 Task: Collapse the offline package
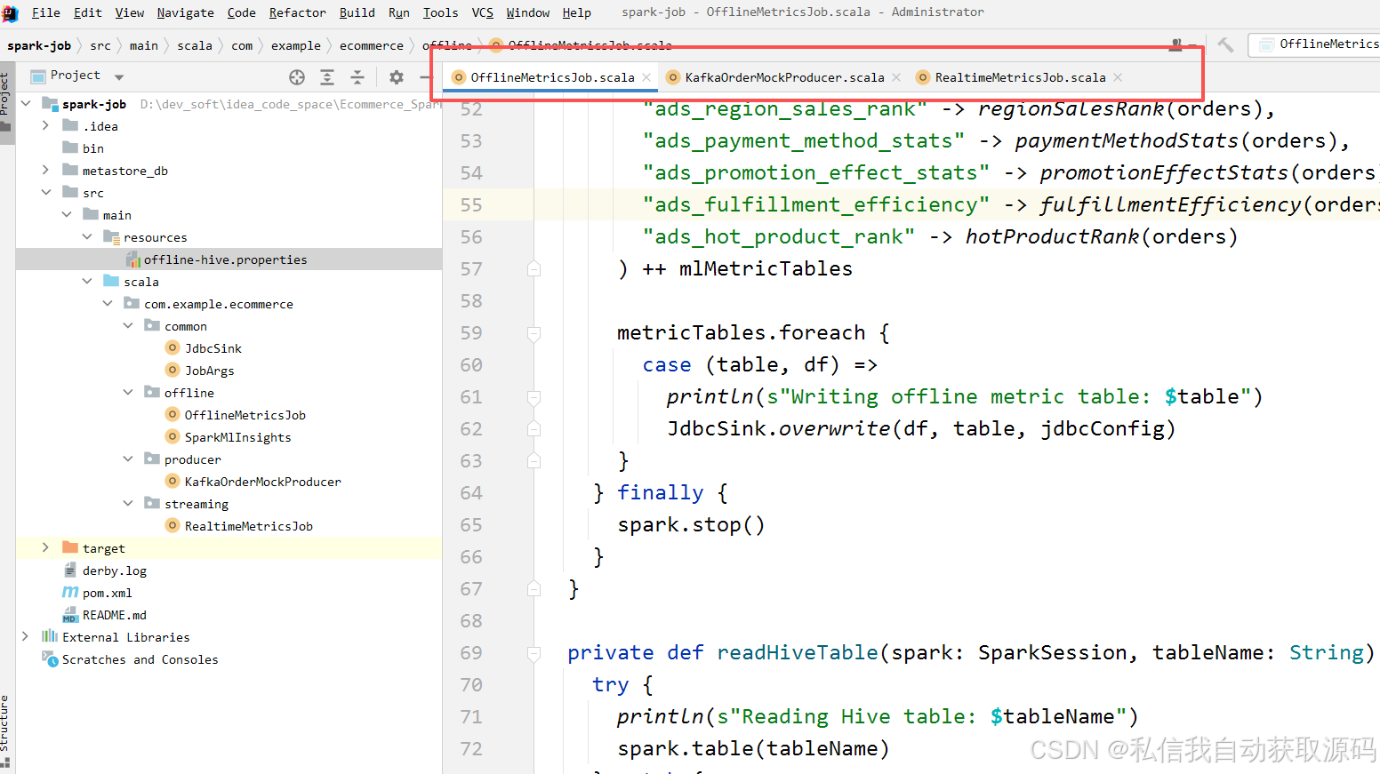tap(128, 393)
